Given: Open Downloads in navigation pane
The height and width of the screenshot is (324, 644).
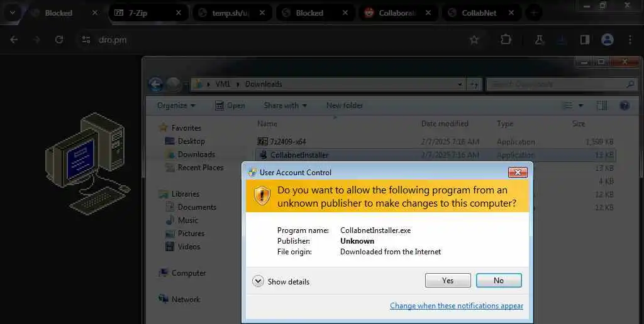Looking at the screenshot, I should 190,154.
